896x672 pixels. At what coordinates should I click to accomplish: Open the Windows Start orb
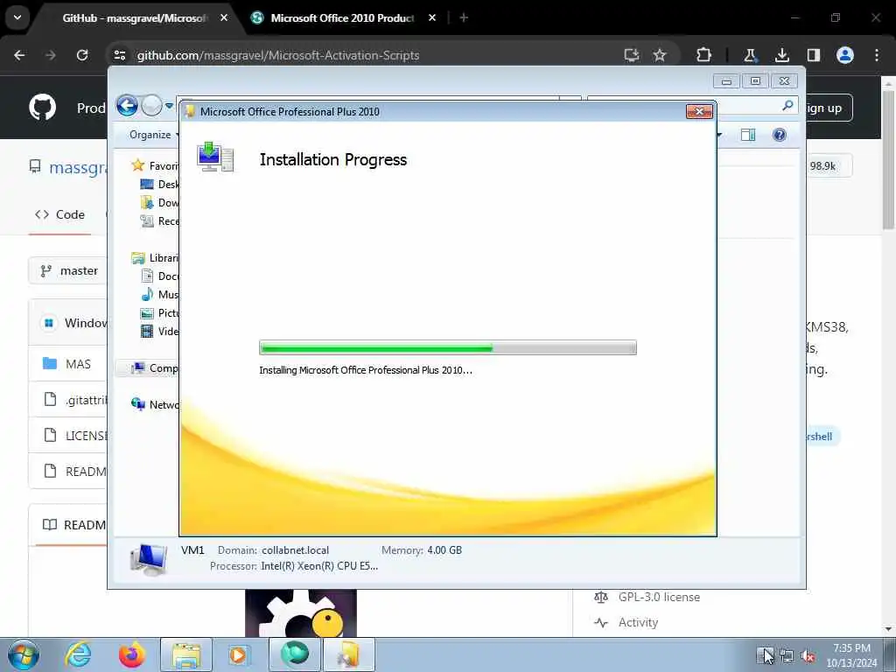coord(24,654)
